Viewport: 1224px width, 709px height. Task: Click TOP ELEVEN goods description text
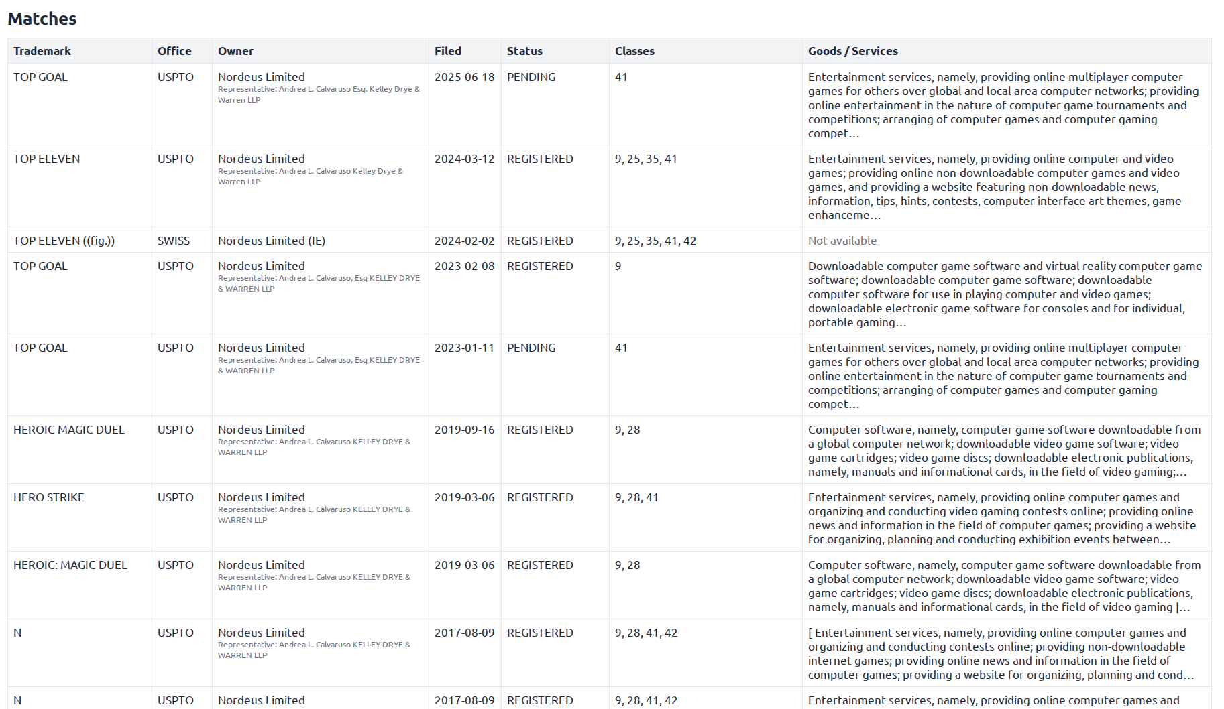pyautogui.click(x=995, y=187)
